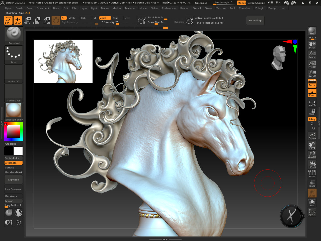Screen dimensions: 321x241
Task: Open the Zplugin menu
Action: (x=260, y=8)
